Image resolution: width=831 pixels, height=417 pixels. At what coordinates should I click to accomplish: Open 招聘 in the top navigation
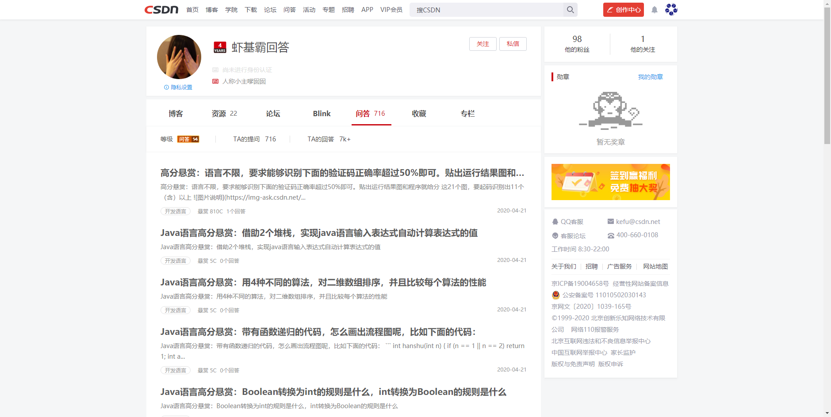click(348, 10)
